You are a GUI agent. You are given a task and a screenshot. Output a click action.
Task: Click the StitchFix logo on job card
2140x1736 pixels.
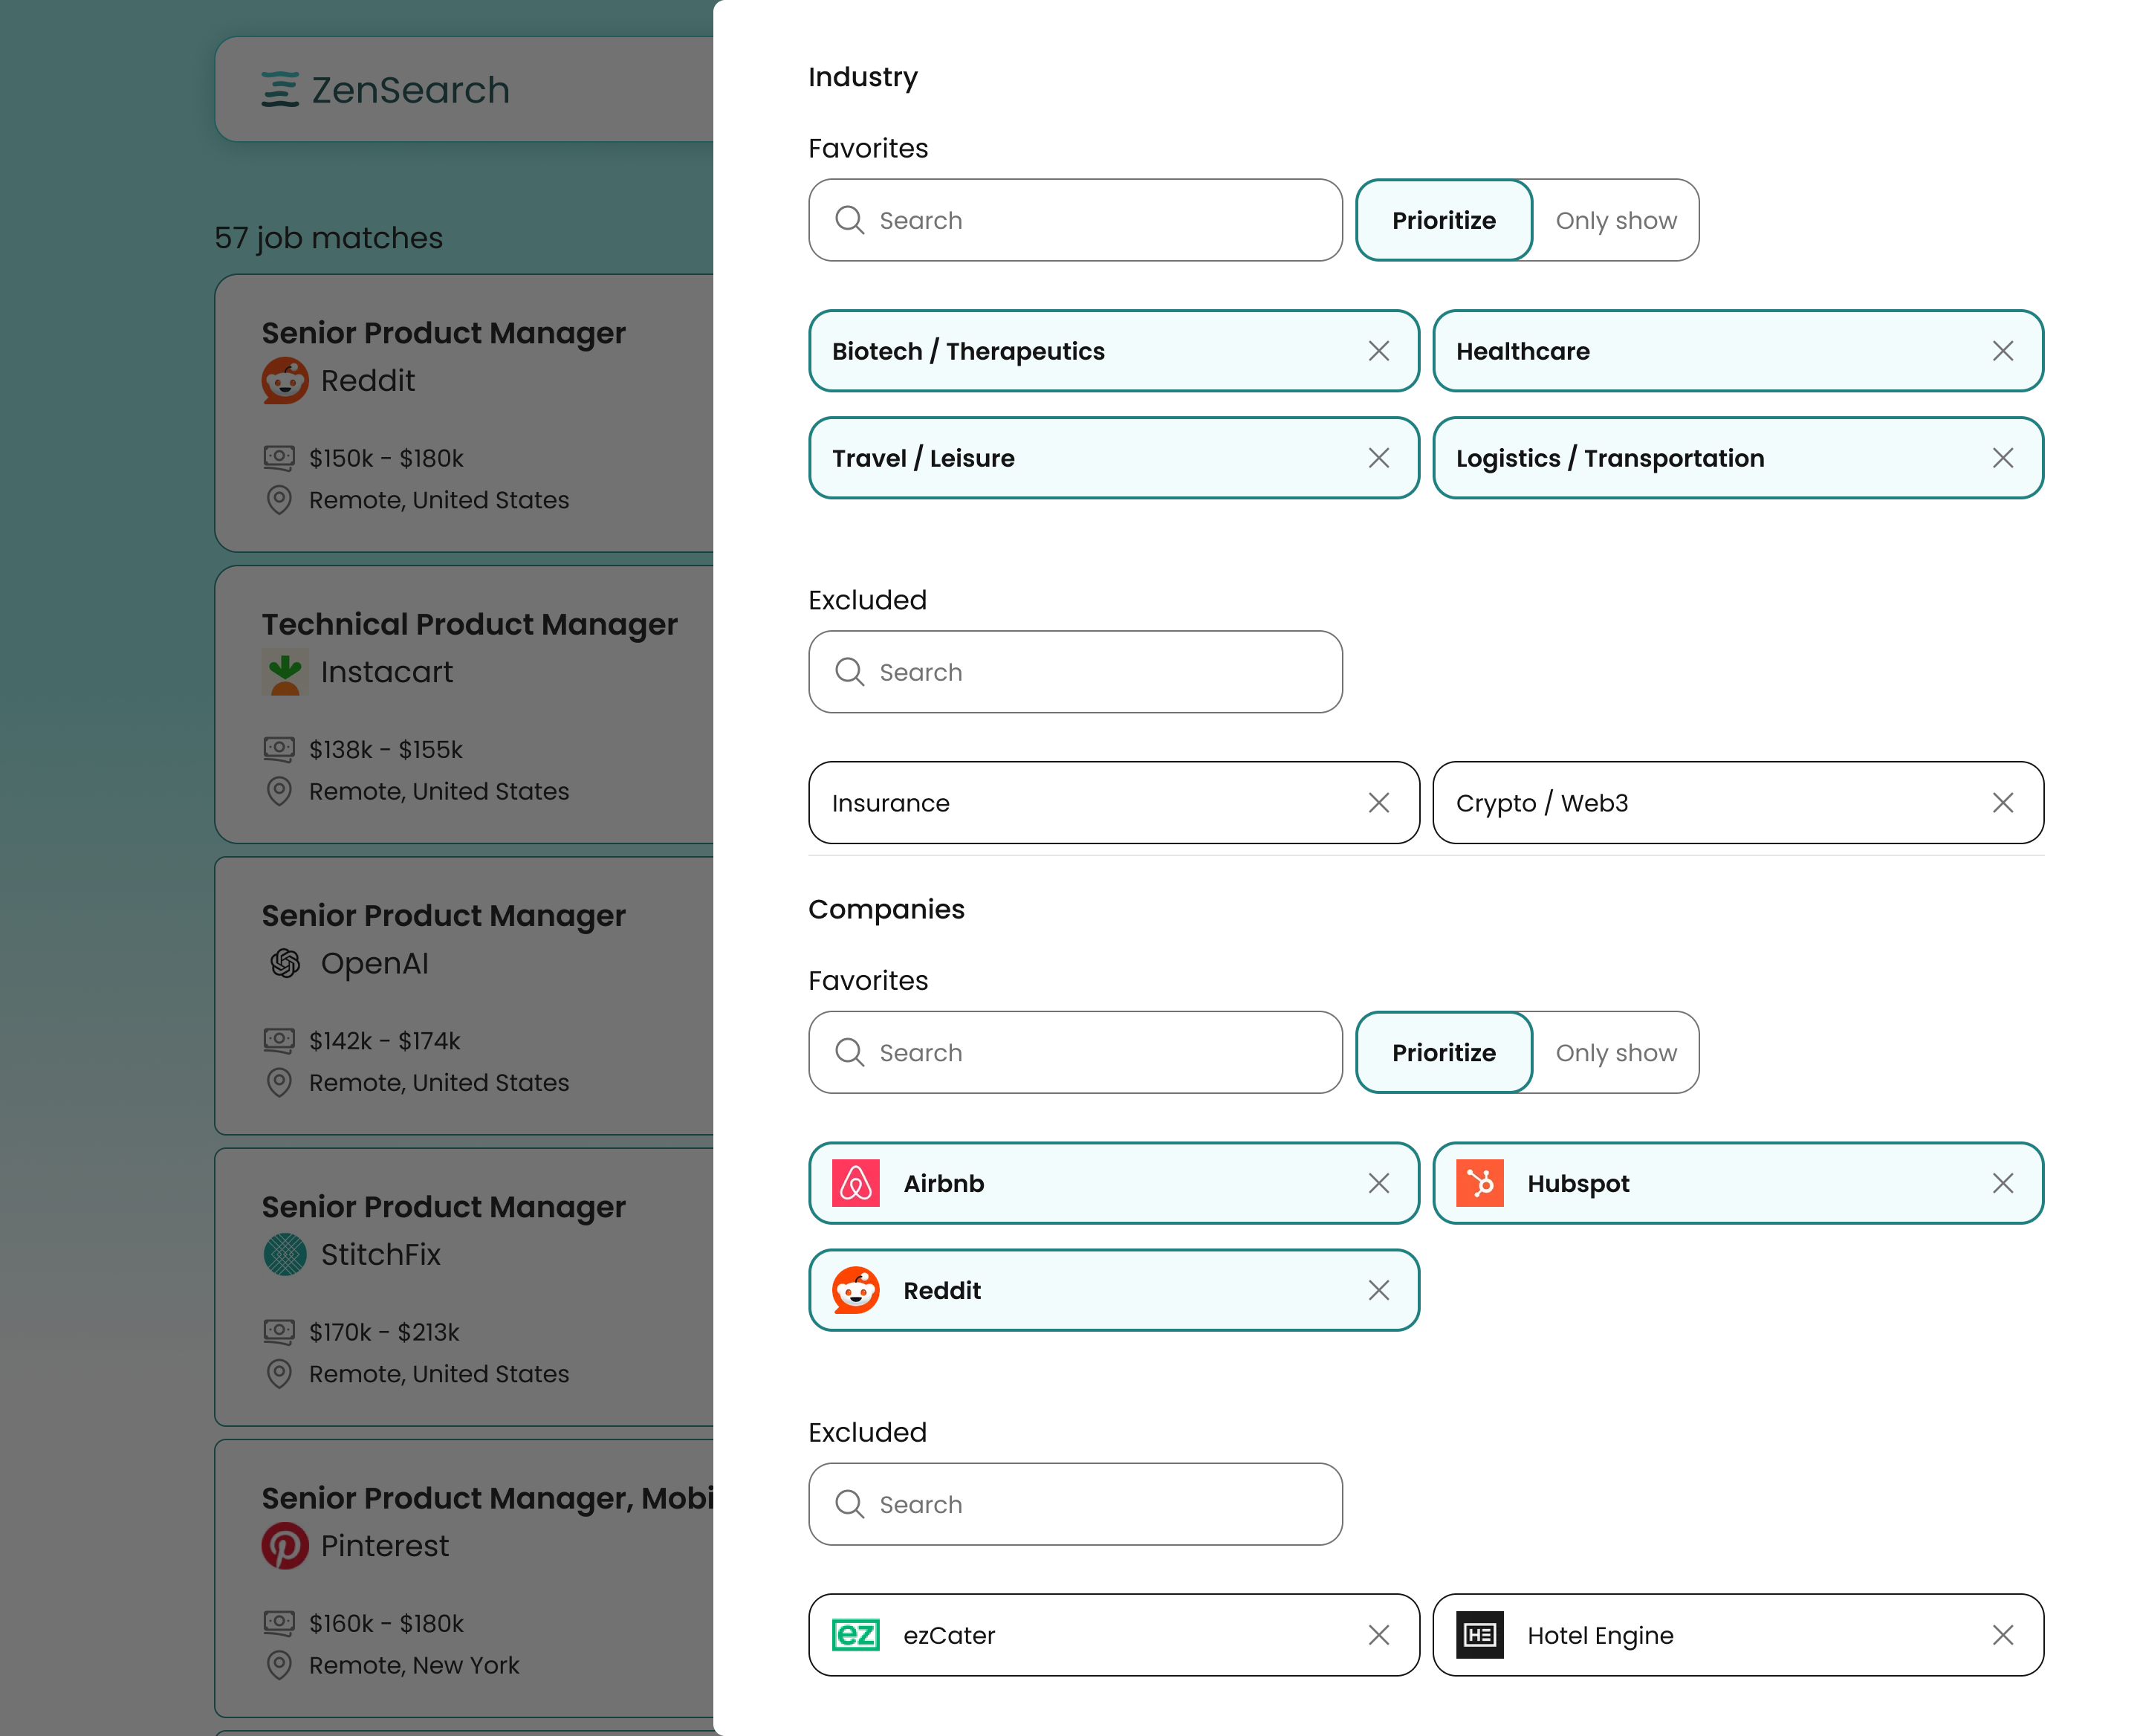[x=285, y=1254]
